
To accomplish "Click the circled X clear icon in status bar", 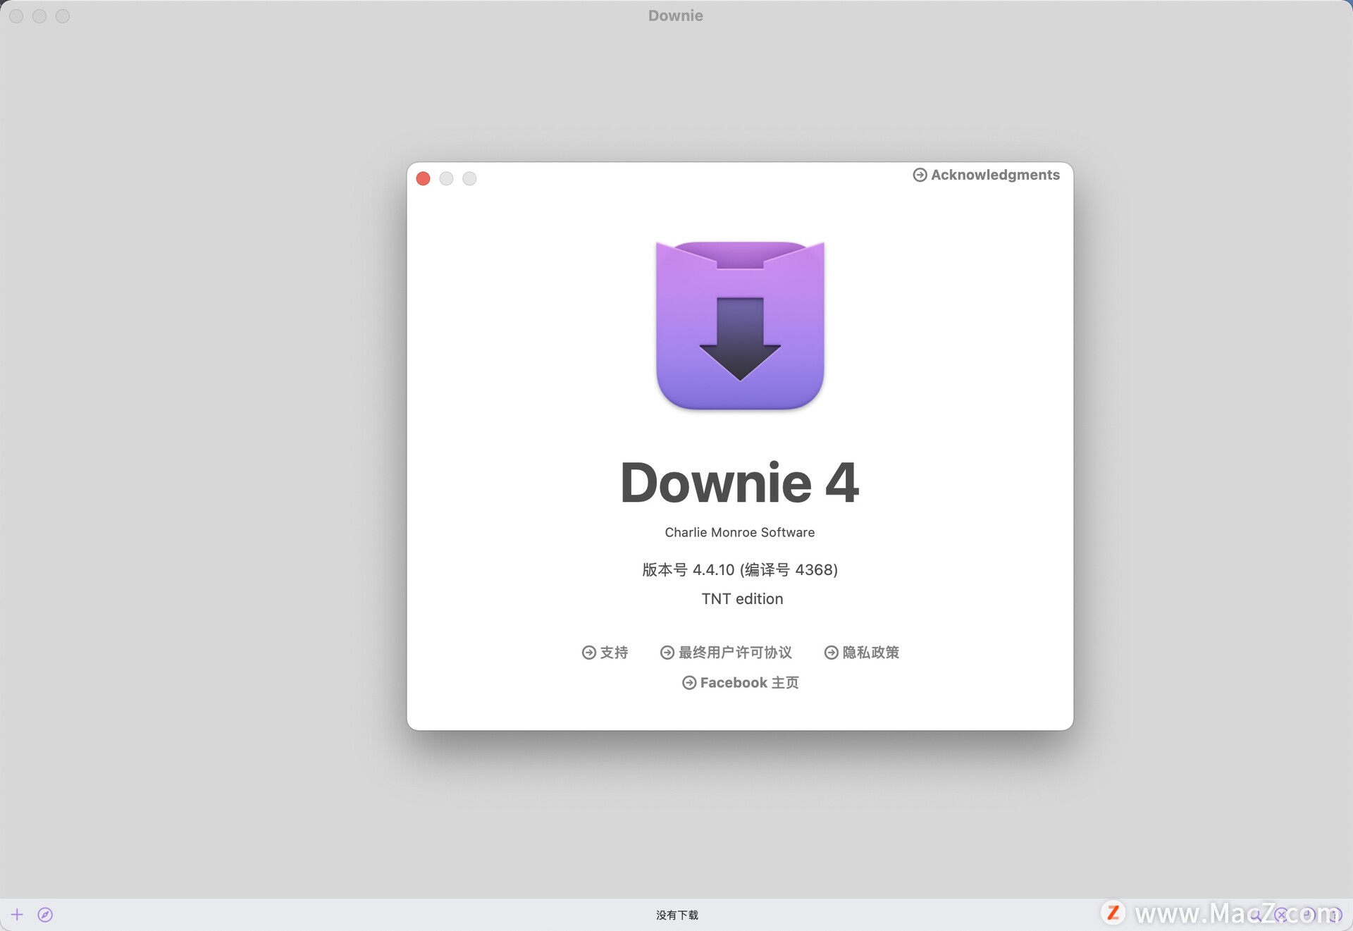I will pyautogui.click(x=1281, y=915).
